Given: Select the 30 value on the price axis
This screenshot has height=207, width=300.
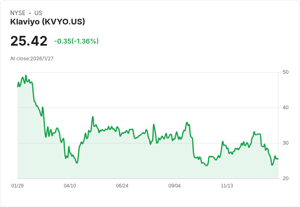Looking at the screenshot, I should tap(285, 143).
